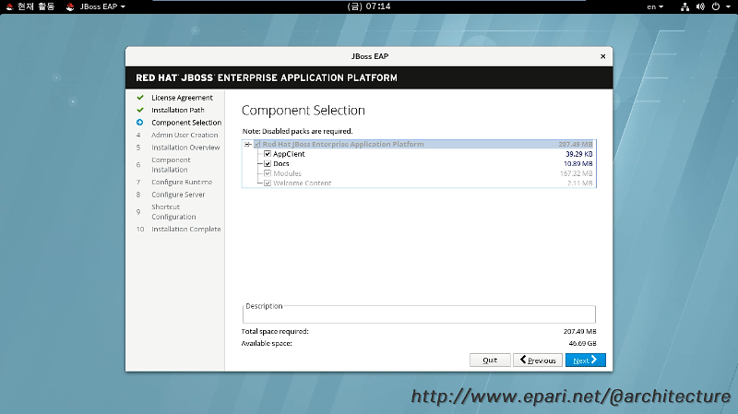Uncheck the AppClient component checkbox

268,154
